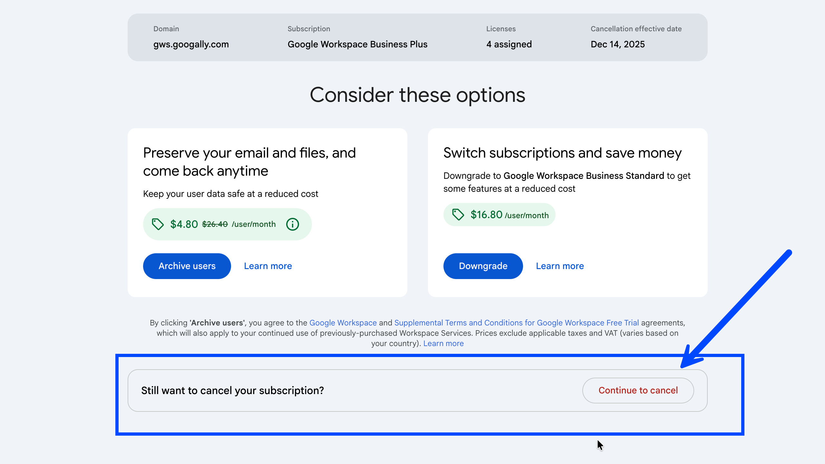Open Learn more link beside Downgrade

pos(560,266)
